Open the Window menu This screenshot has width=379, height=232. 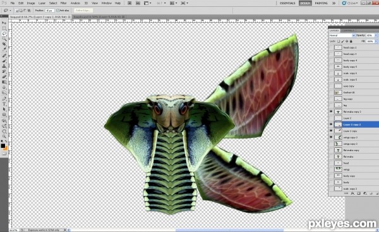[x=106, y=3]
